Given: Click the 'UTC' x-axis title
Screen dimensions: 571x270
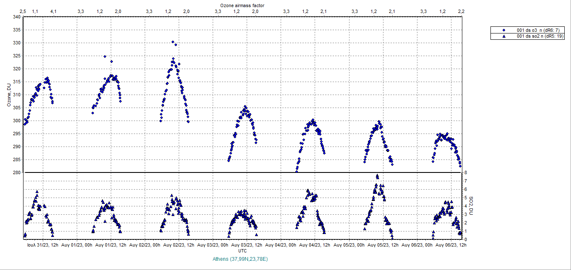Looking at the screenshot, I should [x=242, y=250].
